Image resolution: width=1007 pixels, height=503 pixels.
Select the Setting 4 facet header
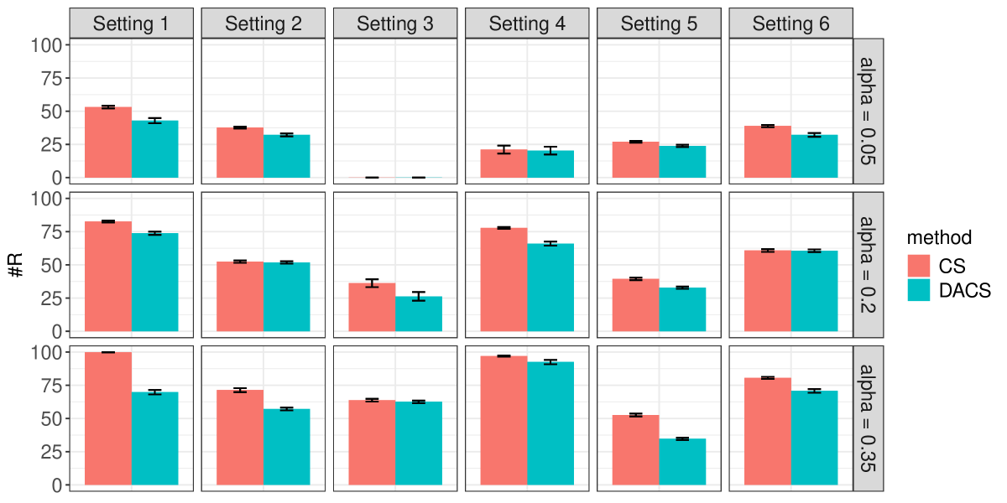click(x=527, y=23)
